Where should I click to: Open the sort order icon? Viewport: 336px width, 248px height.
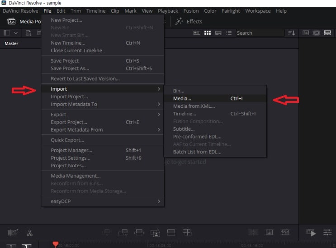(x=291, y=32)
